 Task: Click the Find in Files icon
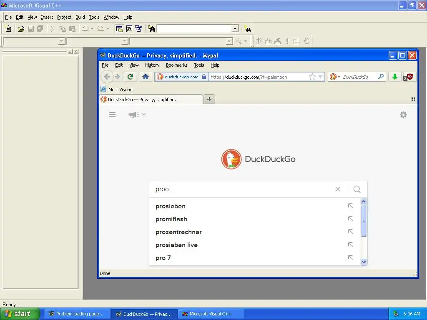(x=151, y=29)
